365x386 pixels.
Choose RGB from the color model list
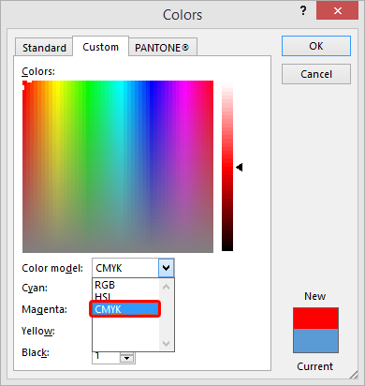105,285
